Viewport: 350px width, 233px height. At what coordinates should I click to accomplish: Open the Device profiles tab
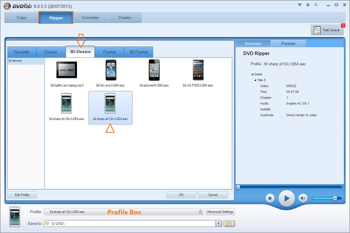coord(51,52)
